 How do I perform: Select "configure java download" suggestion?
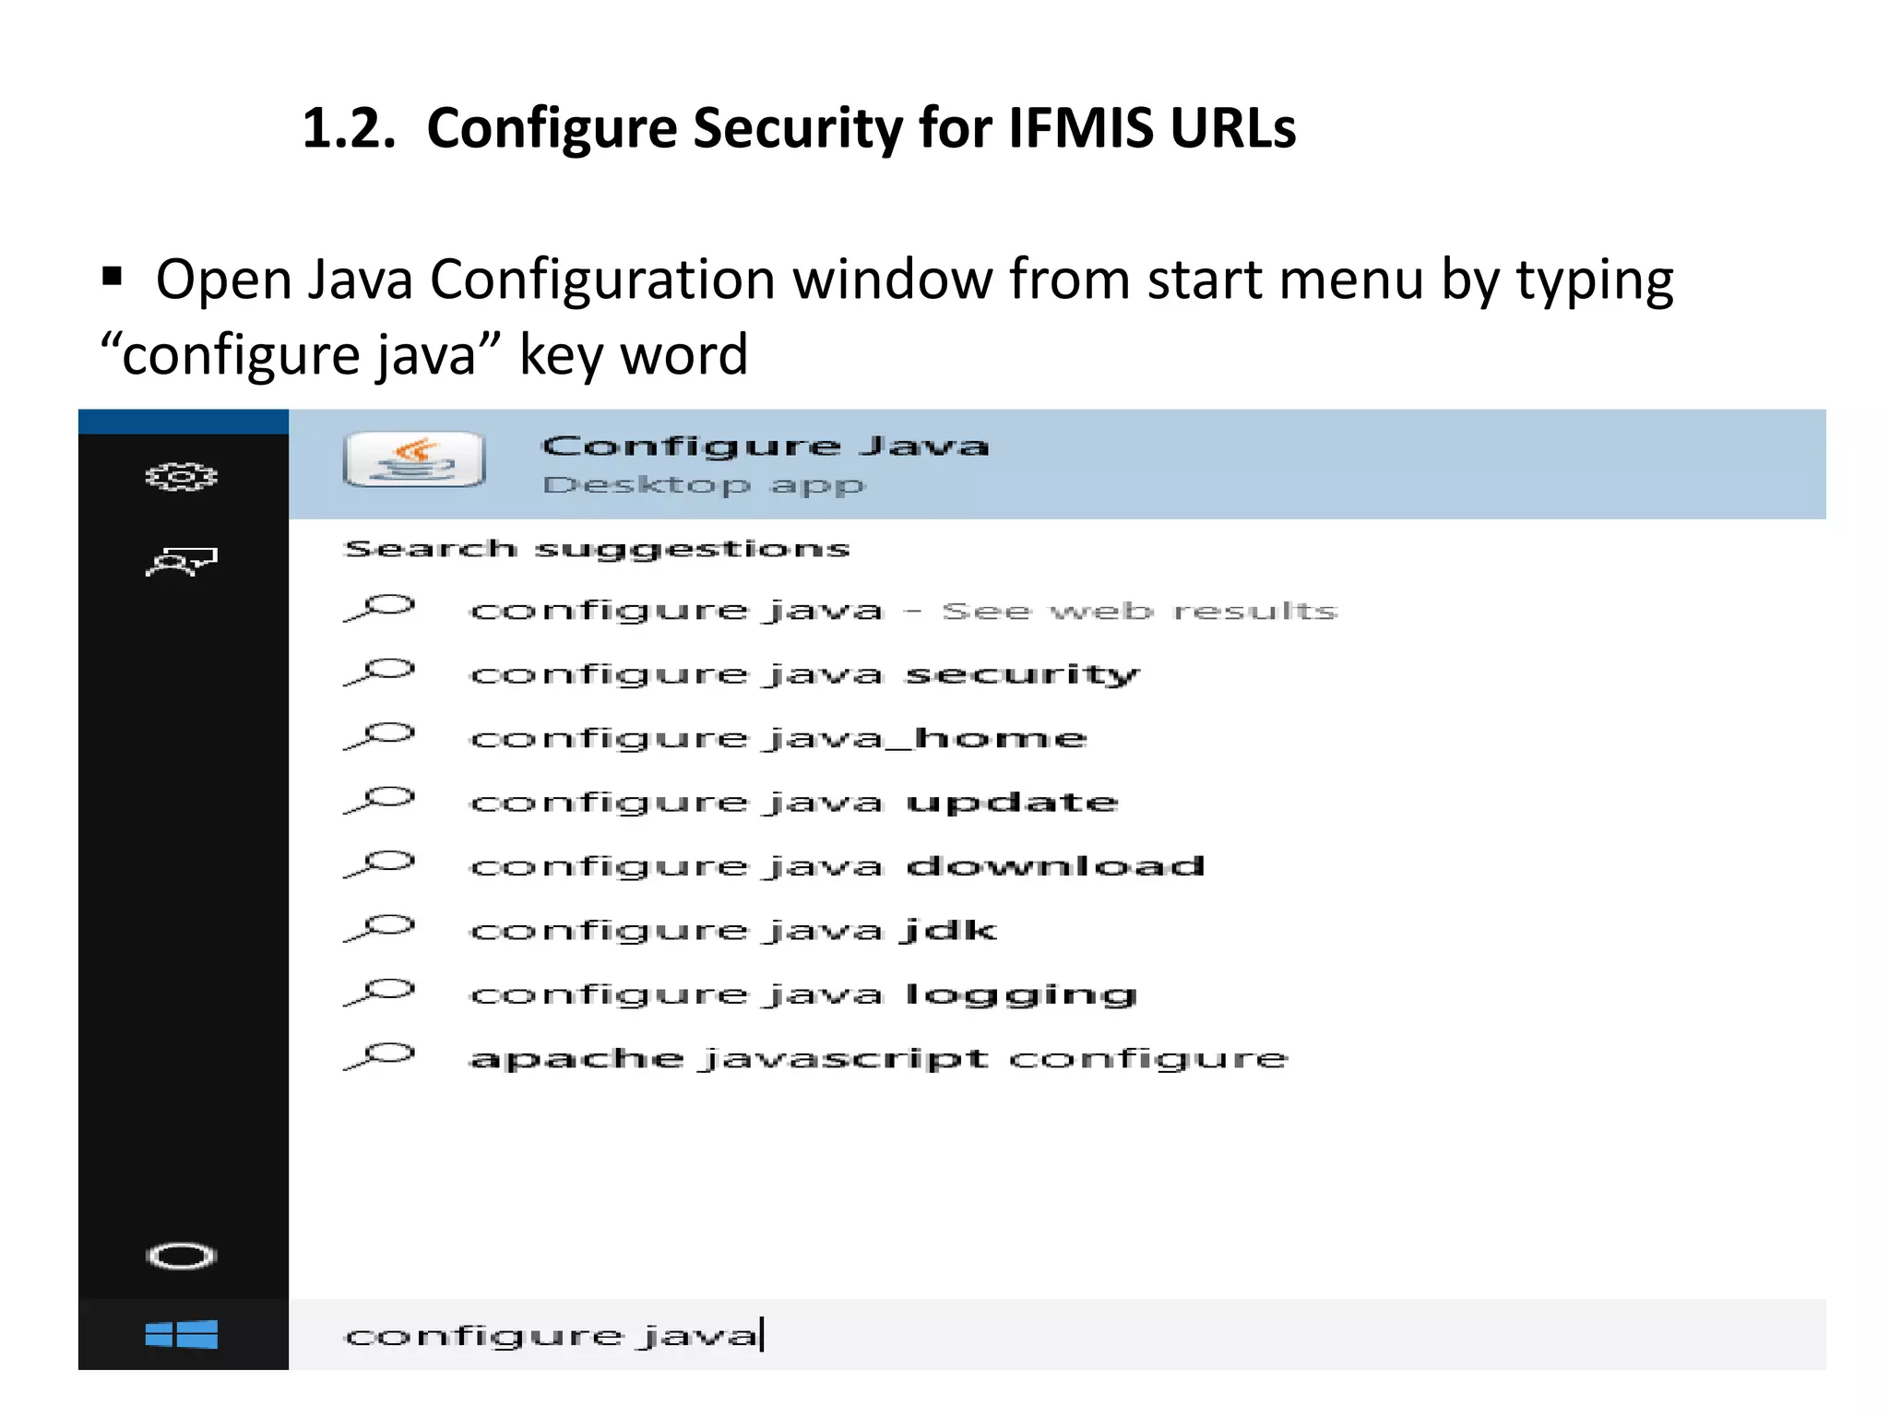pyautogui.click(x=837, y=866)
